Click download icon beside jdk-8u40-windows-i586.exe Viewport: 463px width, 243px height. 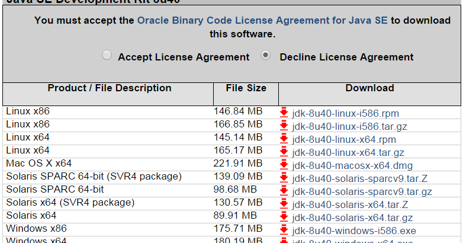pos(284,231)
